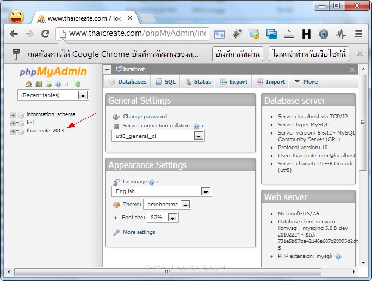Close the thaicreate browser tab

pos(130,18)
